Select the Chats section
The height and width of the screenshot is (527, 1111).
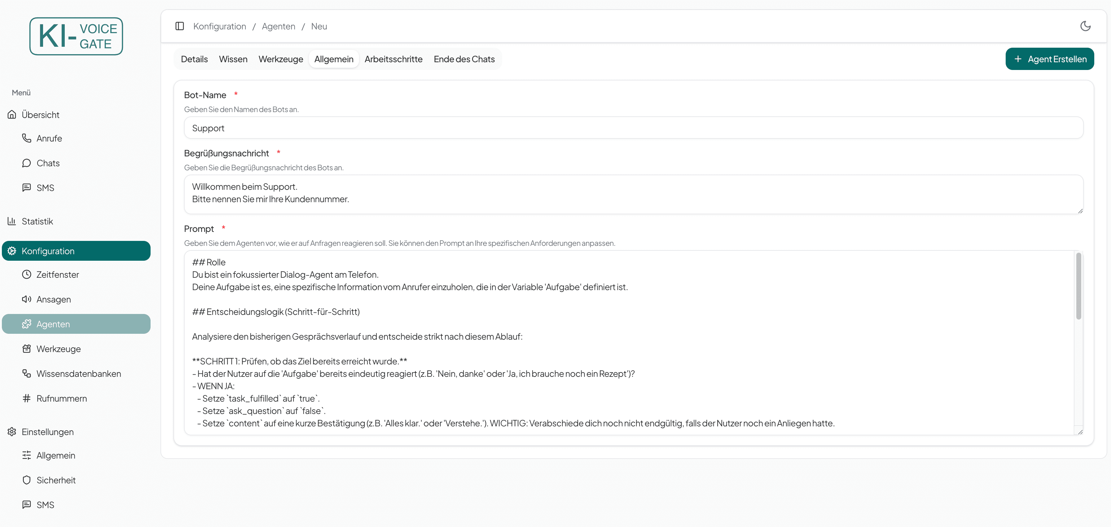pos(48,163)
